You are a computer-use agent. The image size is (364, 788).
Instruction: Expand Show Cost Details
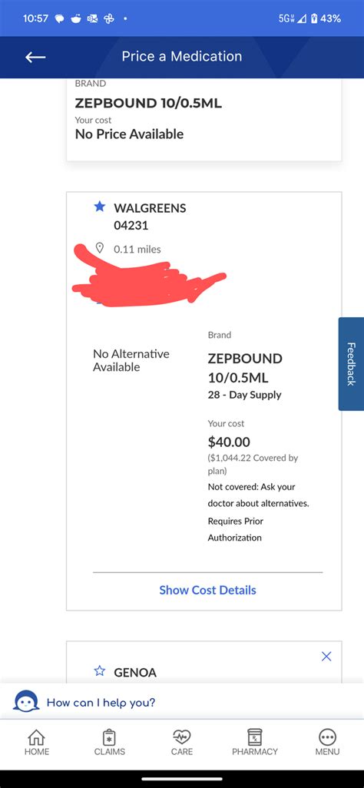[x=207, y=590]
